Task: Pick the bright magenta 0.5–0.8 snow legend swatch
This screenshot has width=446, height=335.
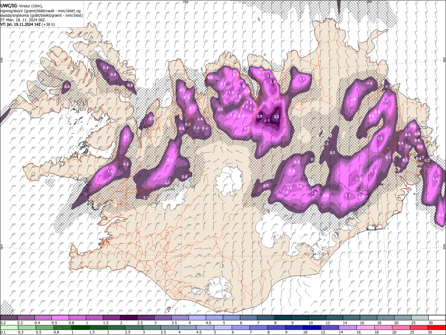Action: point(61,318)
